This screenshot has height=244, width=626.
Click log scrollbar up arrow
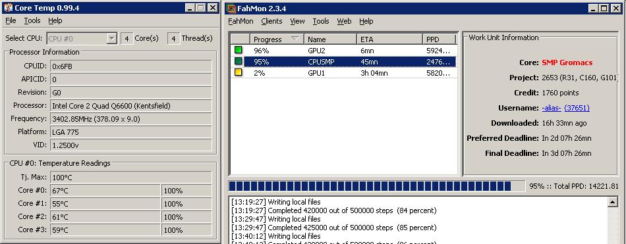coord(612,202)
